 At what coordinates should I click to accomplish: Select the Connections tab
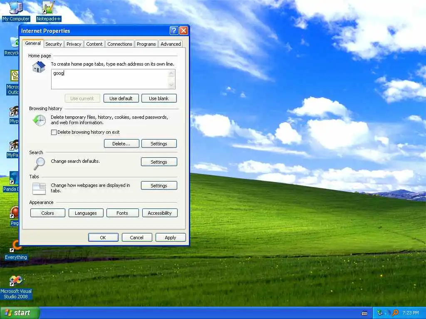(119, 44)
